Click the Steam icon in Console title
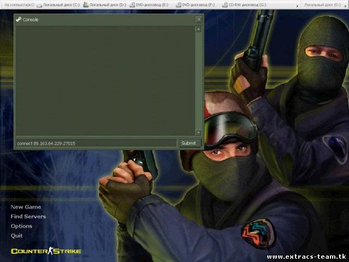Screen dimensions: 349x262 pyautogui.click(x=19, y=20)
